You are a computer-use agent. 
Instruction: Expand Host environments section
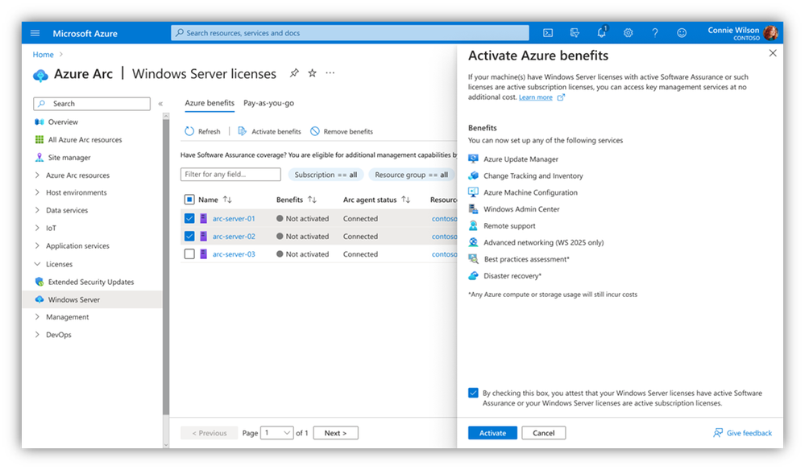coord(37,192)
